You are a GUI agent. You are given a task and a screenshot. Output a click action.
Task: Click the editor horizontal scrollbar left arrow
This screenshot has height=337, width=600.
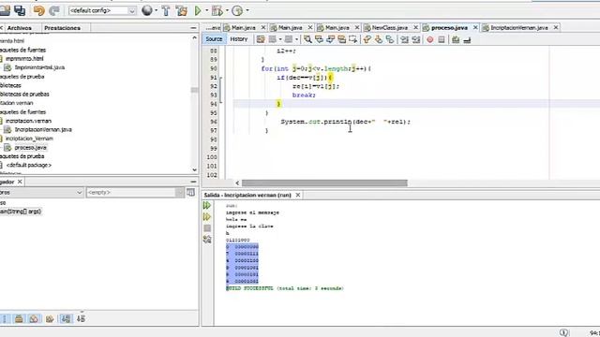coord(237,183)
